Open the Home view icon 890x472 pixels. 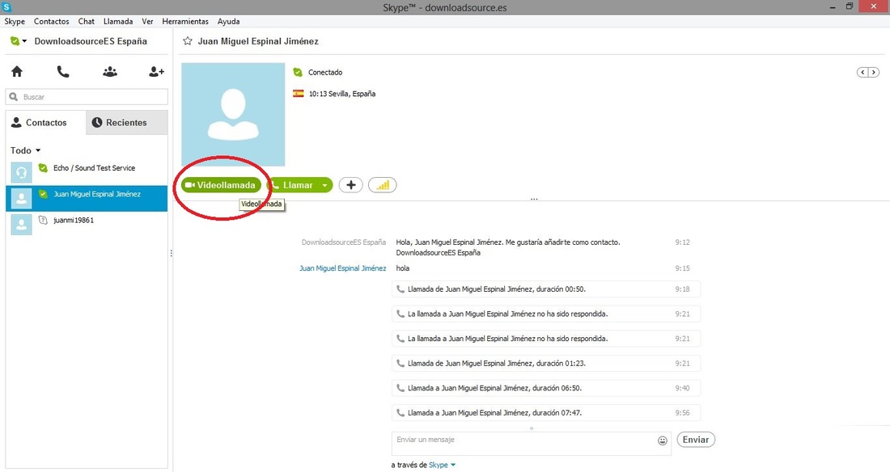coord(17,71)
